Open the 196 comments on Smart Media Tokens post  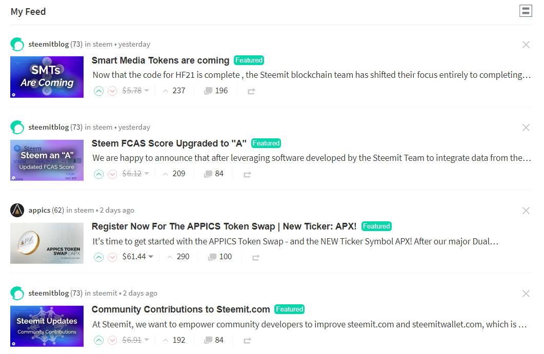tap(216, 91)
